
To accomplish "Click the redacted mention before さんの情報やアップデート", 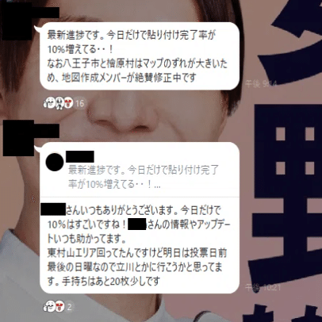I will [137, 224].
